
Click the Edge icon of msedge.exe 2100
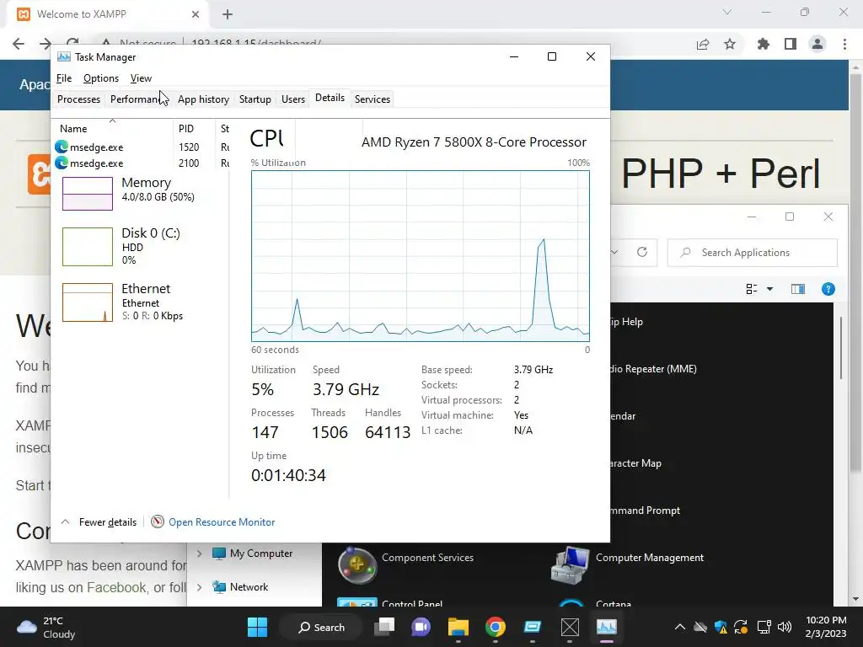coord(62,163)
